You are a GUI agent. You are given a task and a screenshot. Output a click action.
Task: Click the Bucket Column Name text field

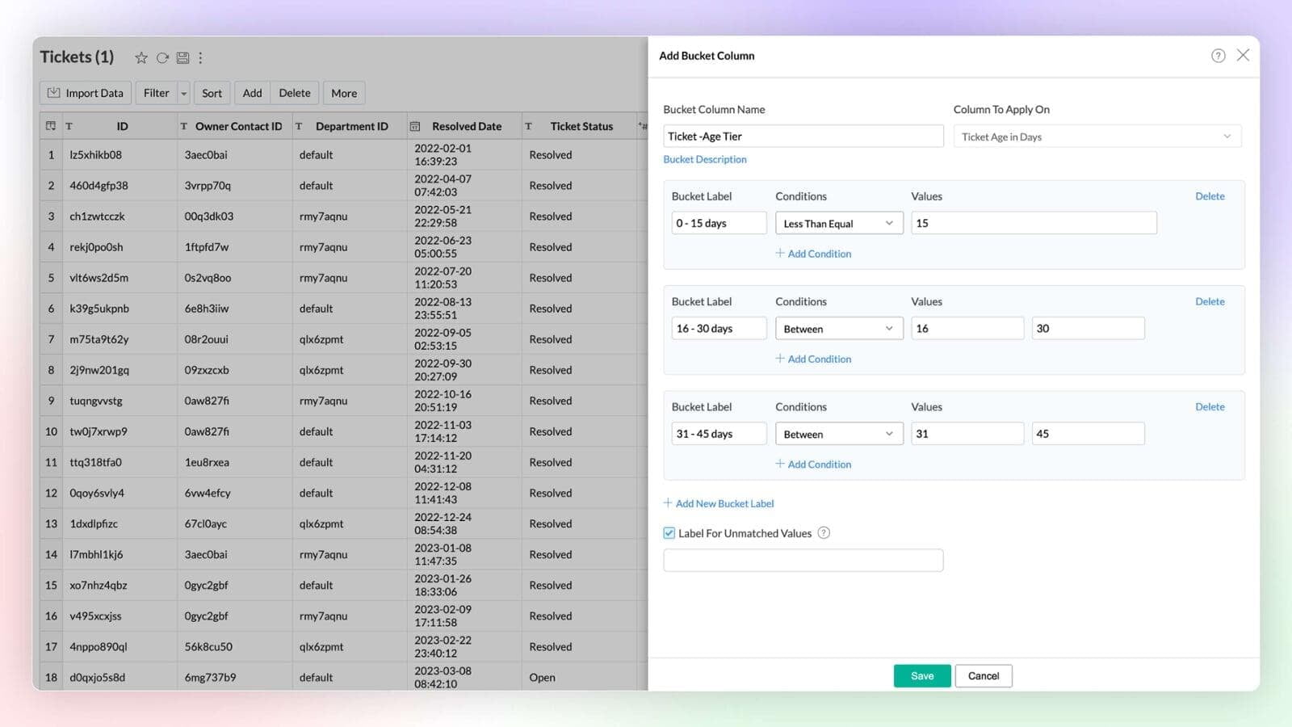(x=803, y=137)
